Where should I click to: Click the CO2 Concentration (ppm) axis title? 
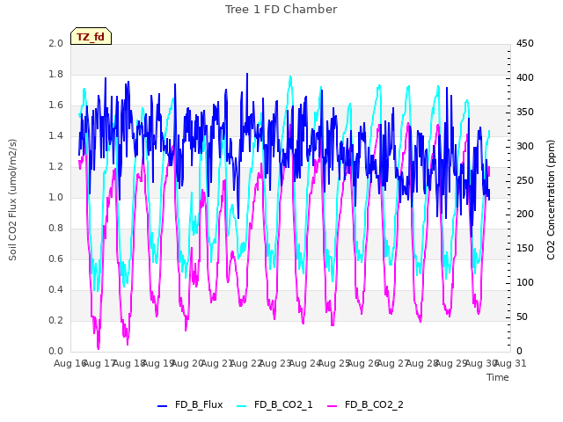tap(551, 200)
